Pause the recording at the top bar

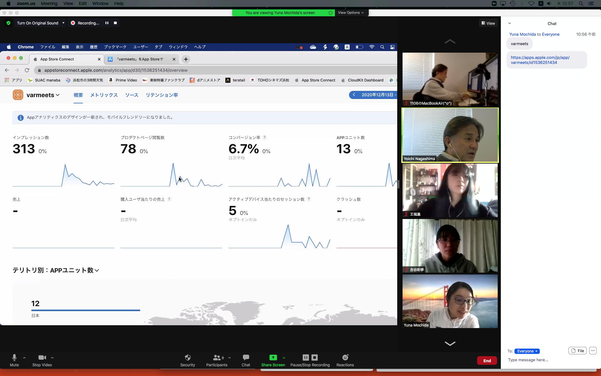(x=107, y=23)
